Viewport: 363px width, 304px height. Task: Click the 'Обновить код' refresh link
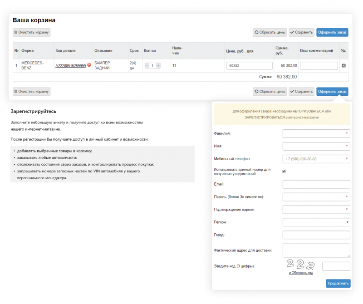coord(301,273)
